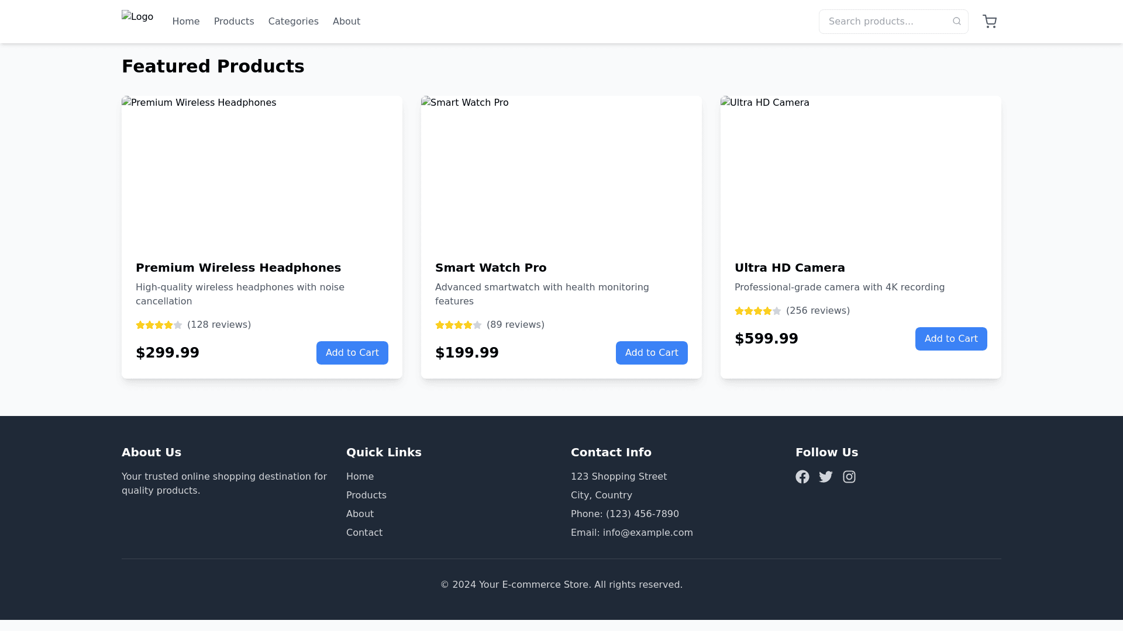1123x631 pixels.
Task: Add Smart Watch Pro to cart
Action: tap(651, 353)
